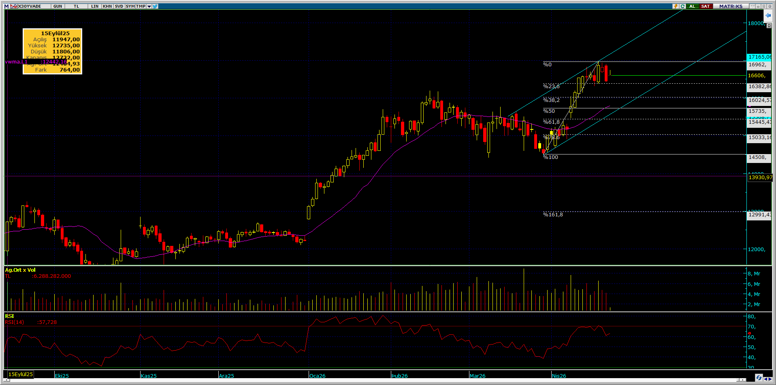Toggle the LIN scale mode
Viewport: 776px width, 385px height.
coord(95,6)
